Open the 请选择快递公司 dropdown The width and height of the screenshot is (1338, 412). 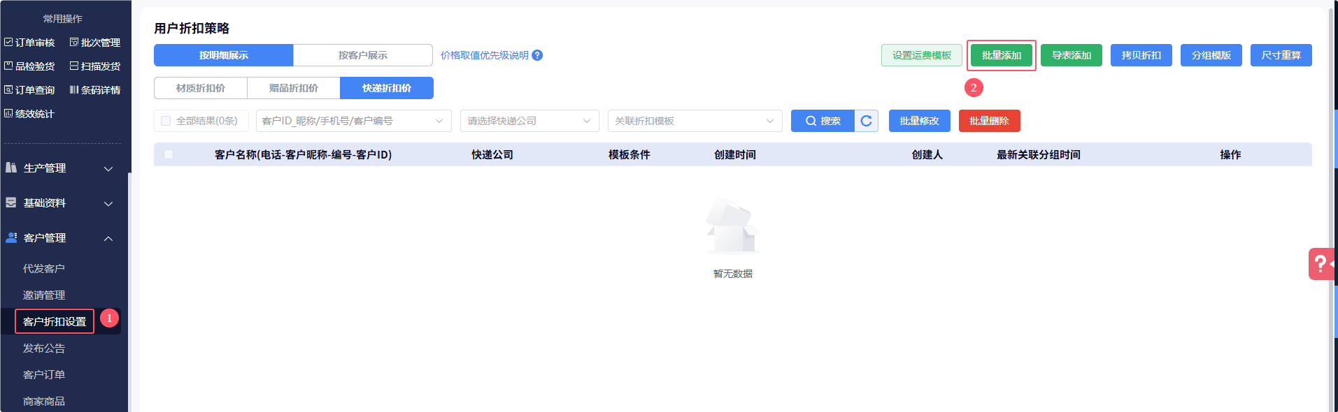click(529, 121)
